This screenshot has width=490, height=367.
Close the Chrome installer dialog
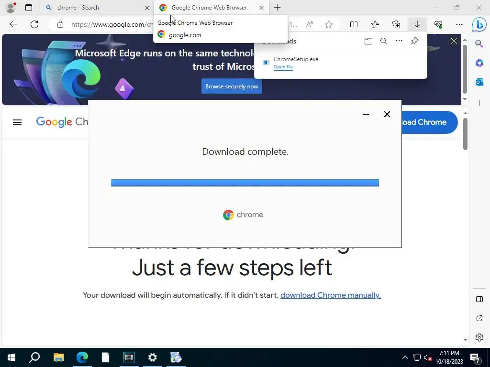pyautogui.click(x=387, y=114)
